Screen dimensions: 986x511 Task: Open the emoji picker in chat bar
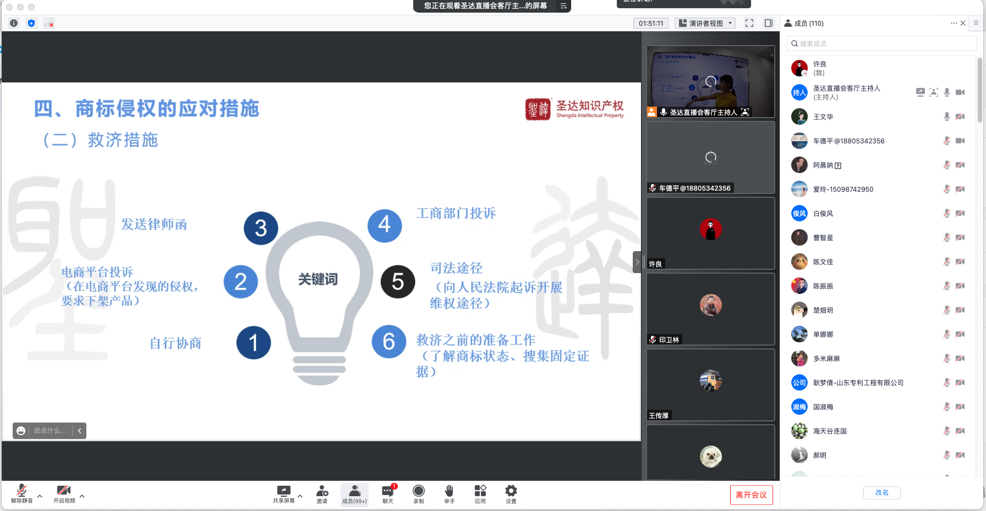pos(20,430)
